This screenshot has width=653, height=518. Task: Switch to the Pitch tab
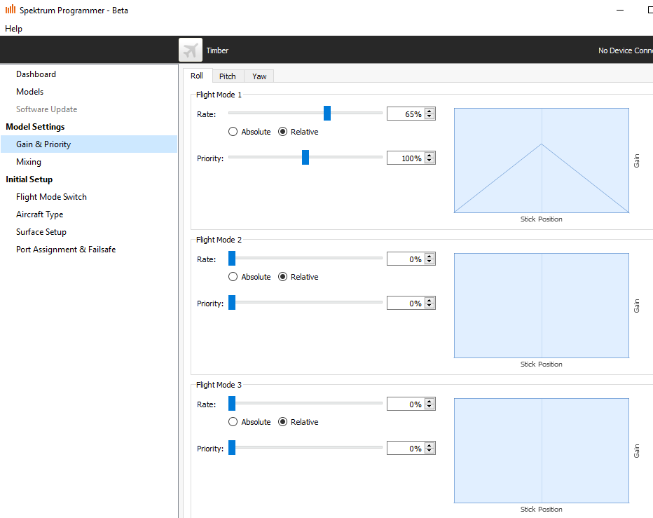coord(228,76)
